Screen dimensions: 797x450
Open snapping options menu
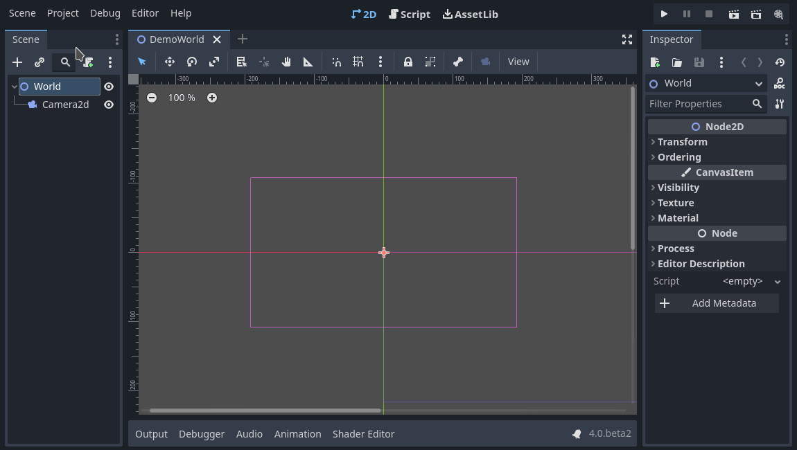pos(380,62)
